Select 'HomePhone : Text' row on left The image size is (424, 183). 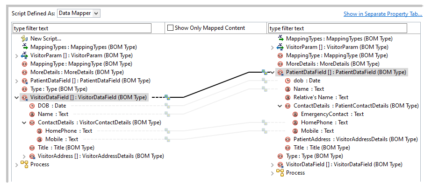pos(69,131)
